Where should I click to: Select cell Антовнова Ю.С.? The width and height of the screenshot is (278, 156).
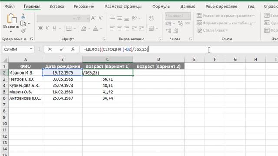(26, 98)
